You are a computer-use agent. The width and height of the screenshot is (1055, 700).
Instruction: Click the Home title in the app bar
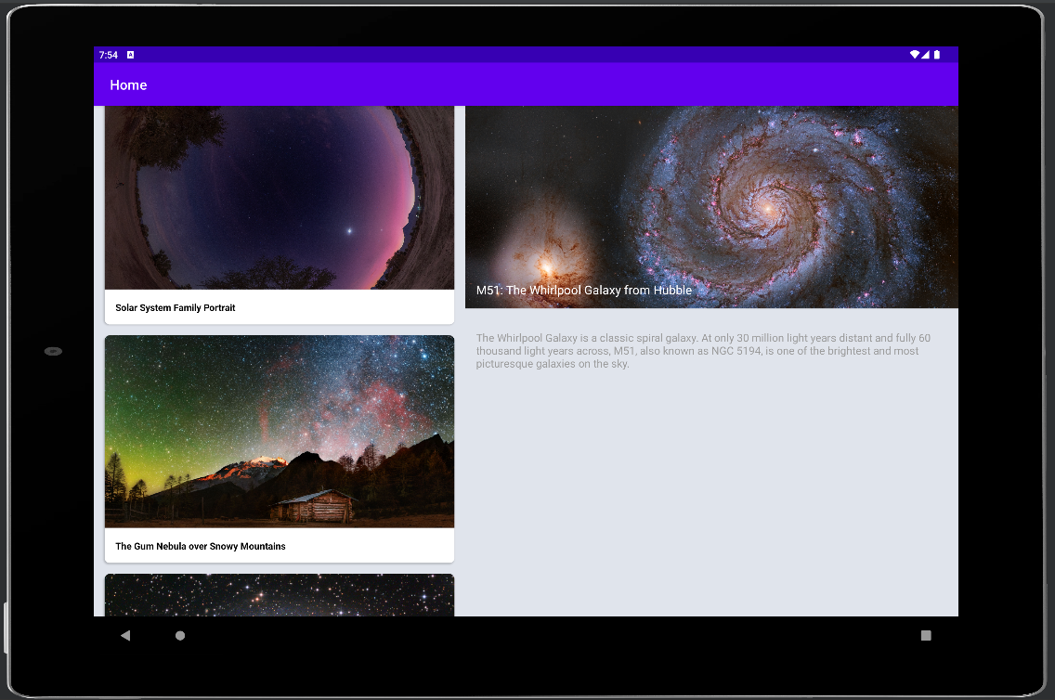tap(128, 85)
